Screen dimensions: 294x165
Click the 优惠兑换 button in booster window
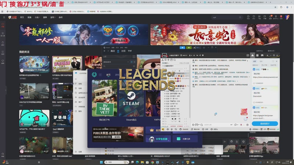[x=185, y=139]
